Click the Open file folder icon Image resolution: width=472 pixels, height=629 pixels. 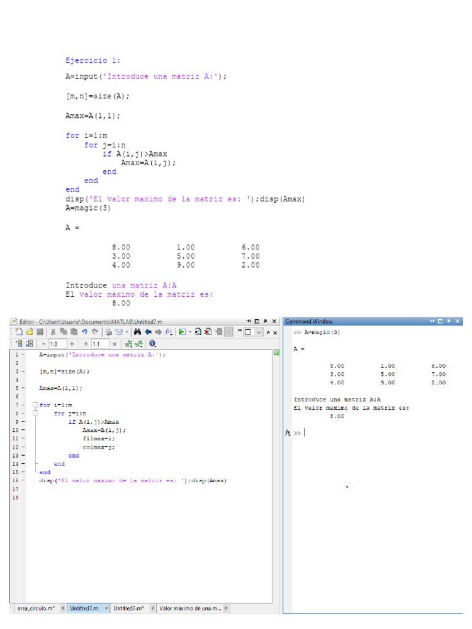(29, 332)
